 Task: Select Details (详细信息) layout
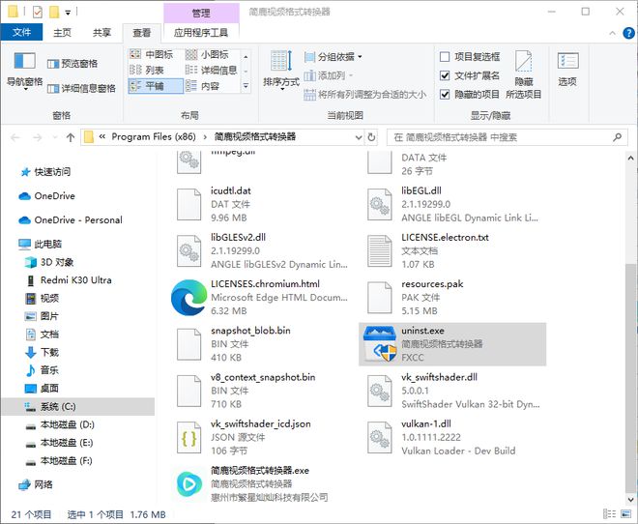point(212,70)
